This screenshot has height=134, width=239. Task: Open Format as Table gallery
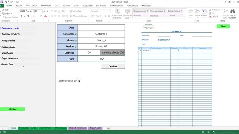[127, 14]
